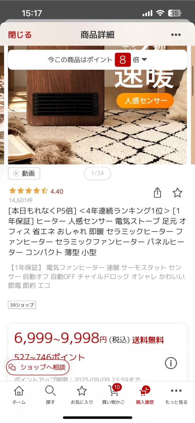Screen dimensions: 195x423
Task: Tap the 閉じる close link
Action: coord(20,35)
